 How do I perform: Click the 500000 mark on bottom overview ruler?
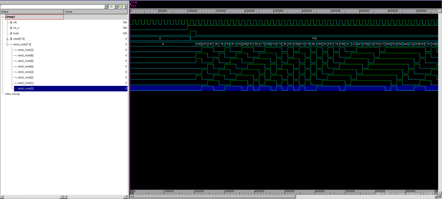point(290,191)
